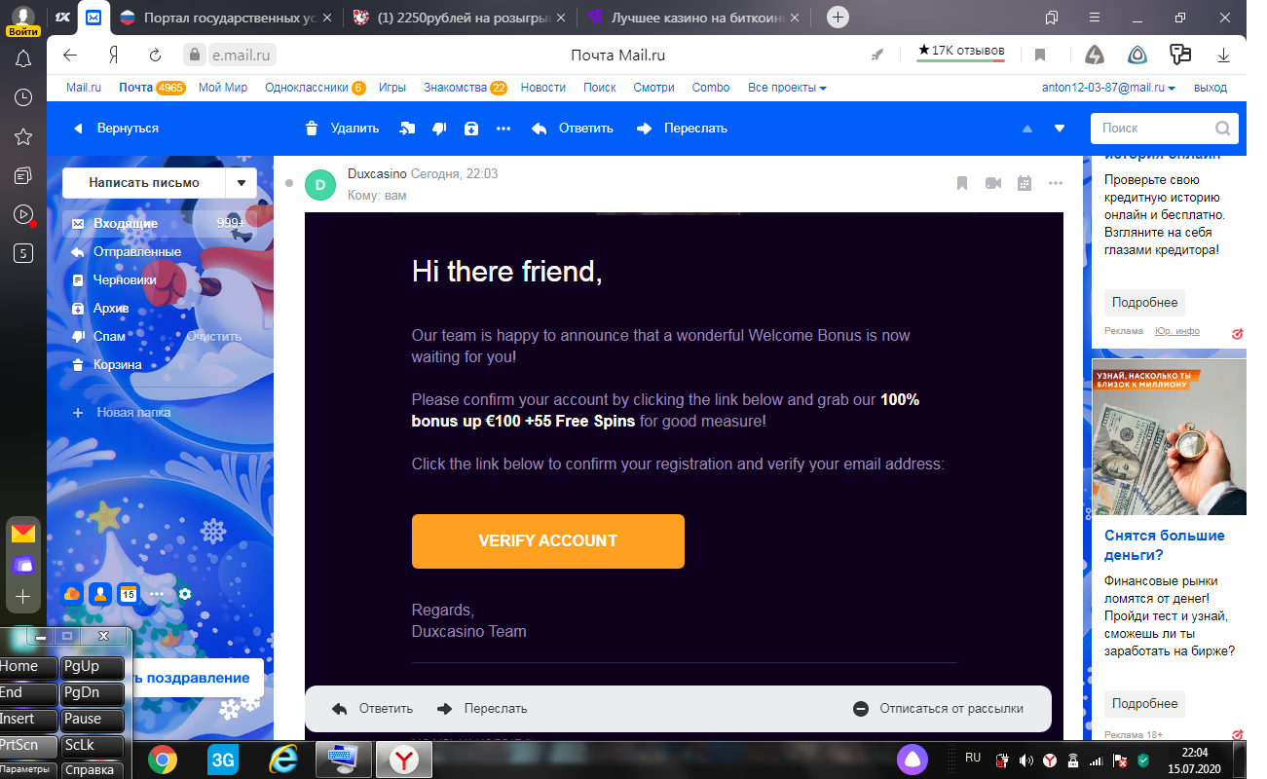Screen dimensions: 1267x779
Task: Open the Входящие inbox folder
Action: pyautogui.click(x=160, y=224)
